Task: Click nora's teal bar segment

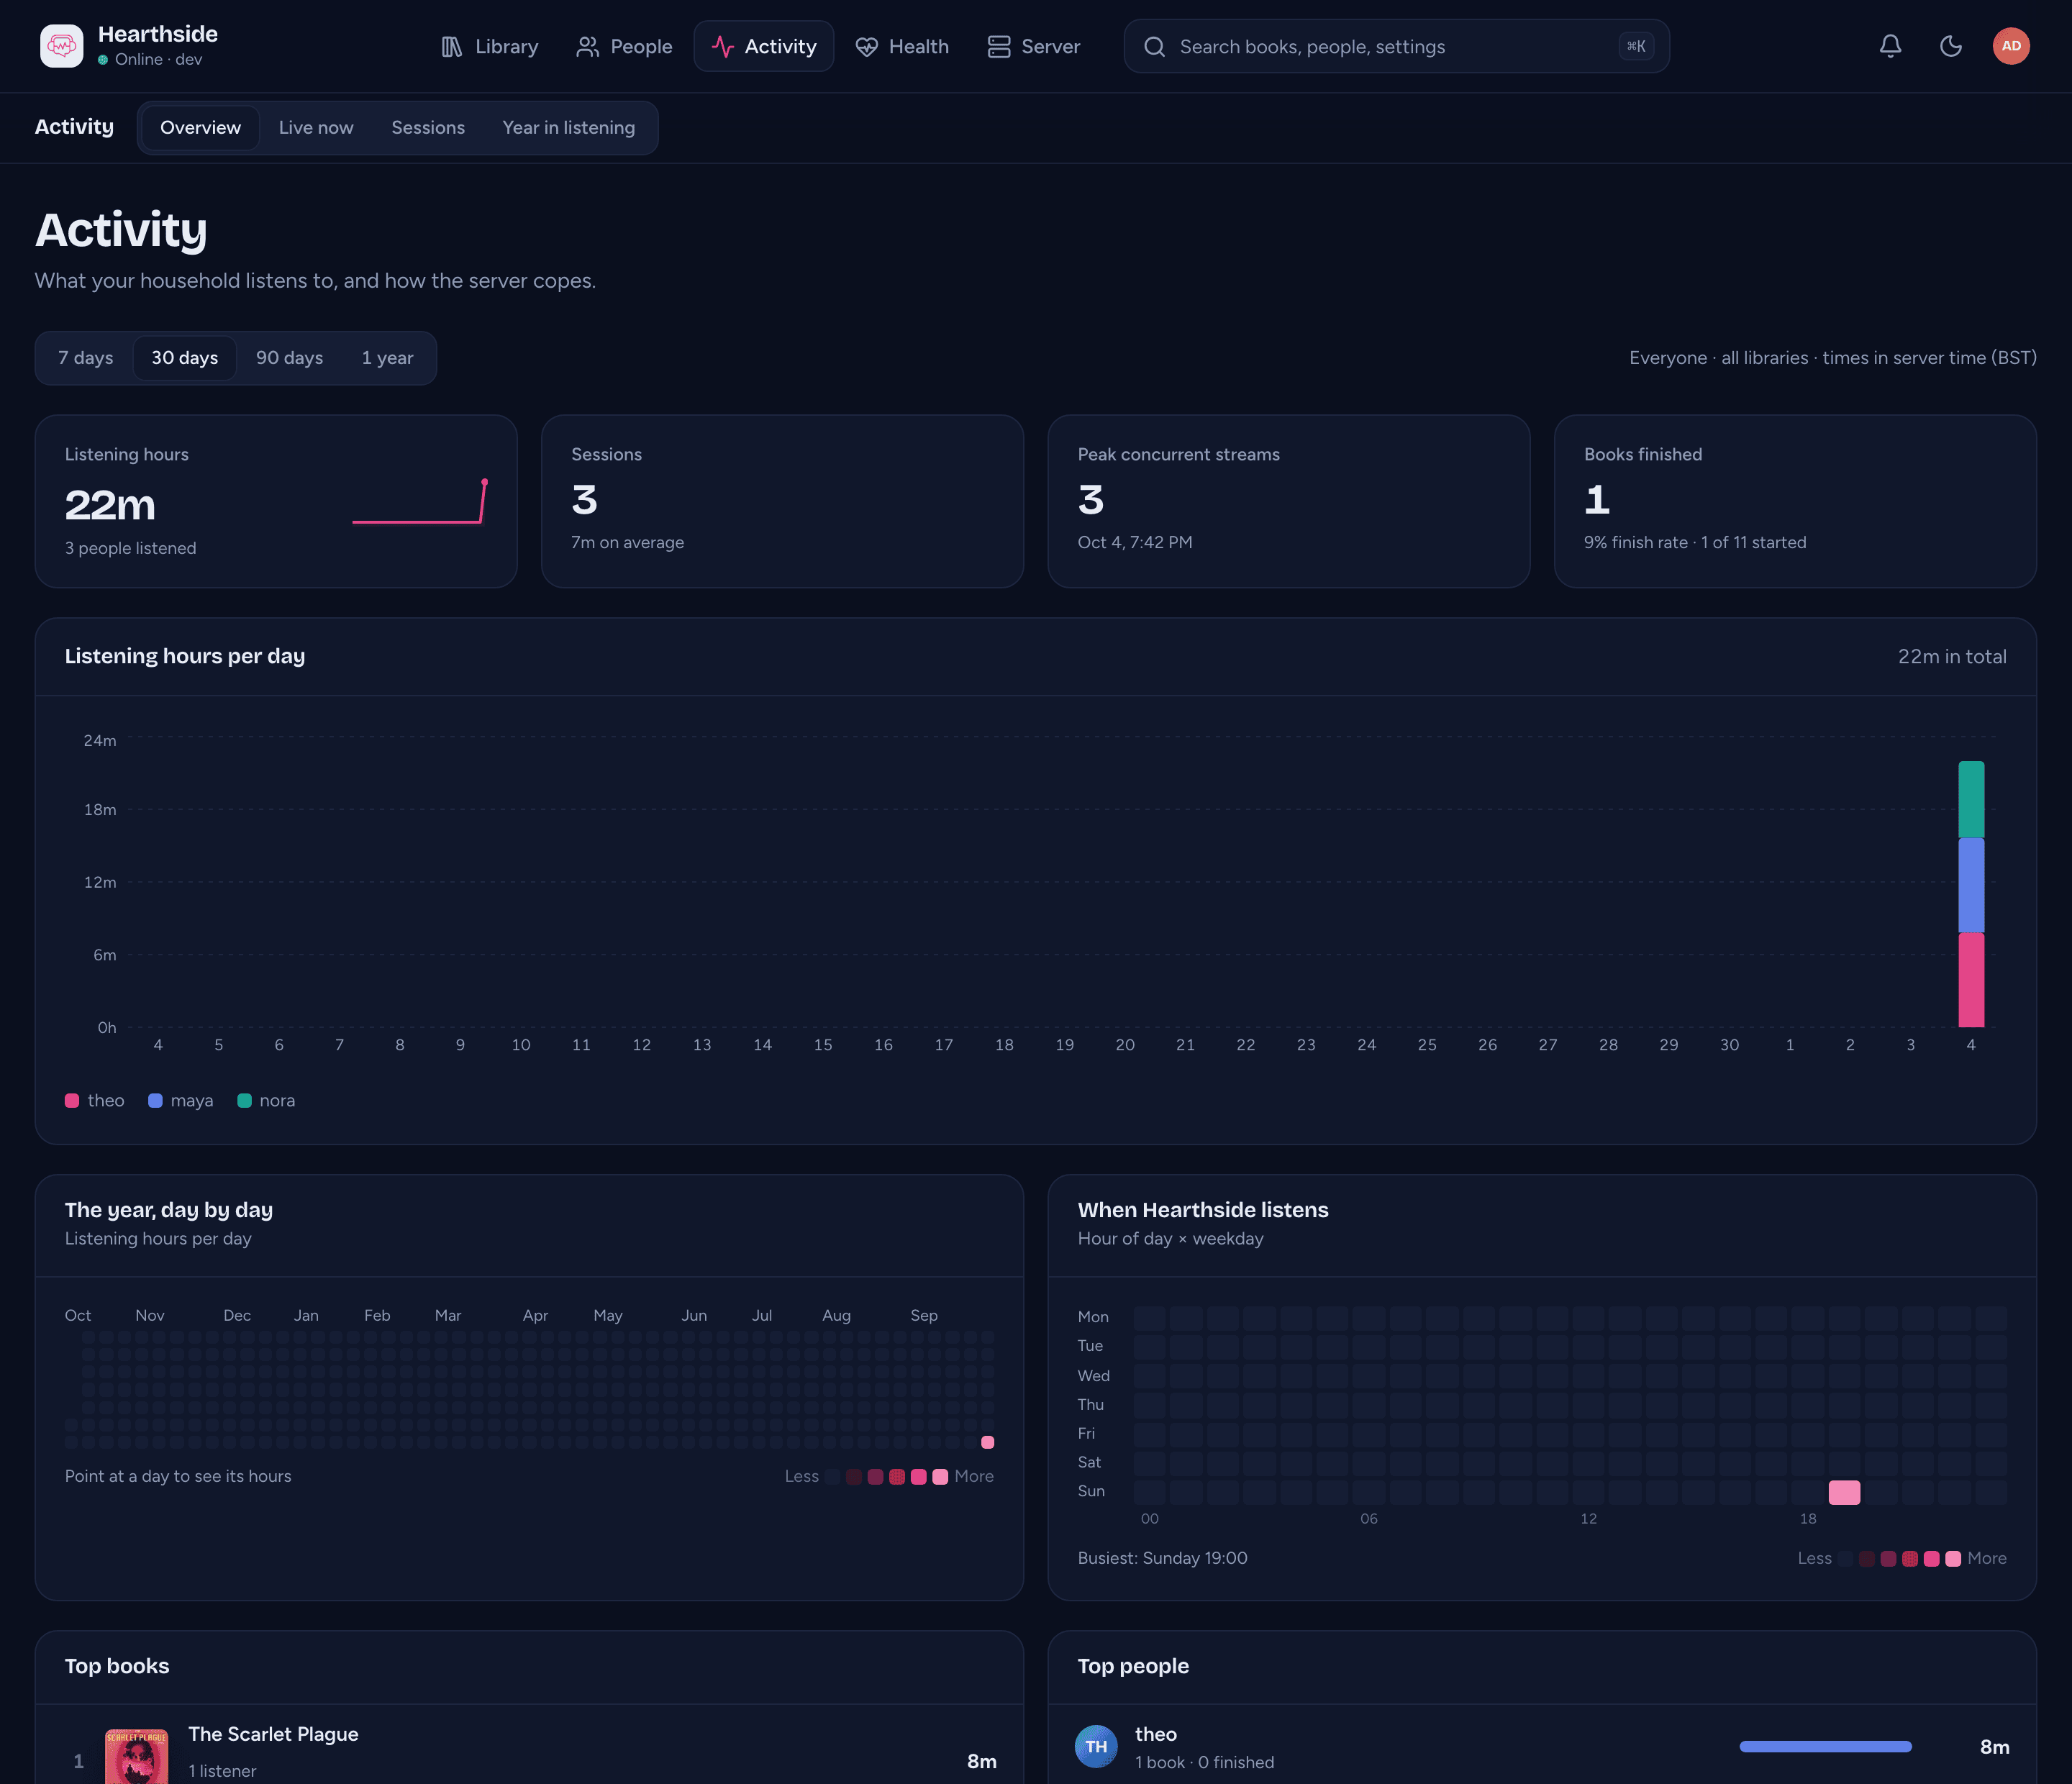Action: (1971, 799)
